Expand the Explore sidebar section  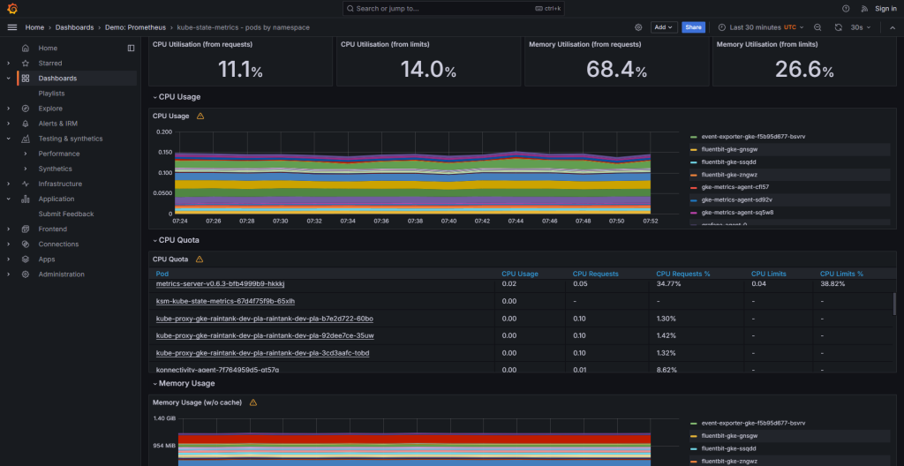pos(8,109)
